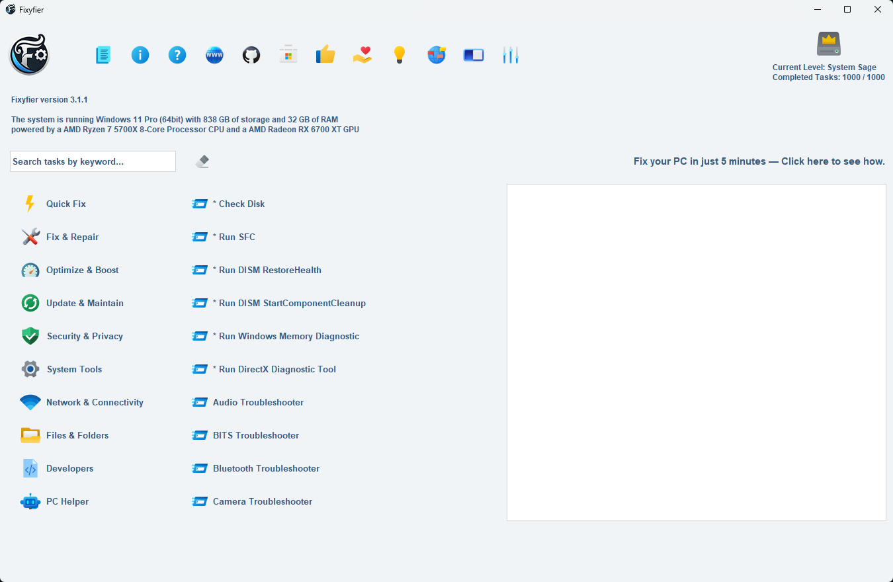Click the eraser icon to clear search
The height and width of the screenshot is (582, 893).
click(202, 161)
